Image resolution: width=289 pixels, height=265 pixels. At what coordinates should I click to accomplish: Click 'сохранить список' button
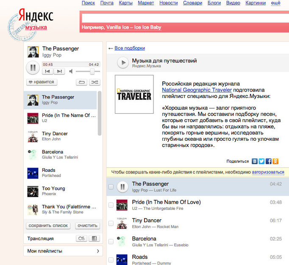[x=48, y=226]
